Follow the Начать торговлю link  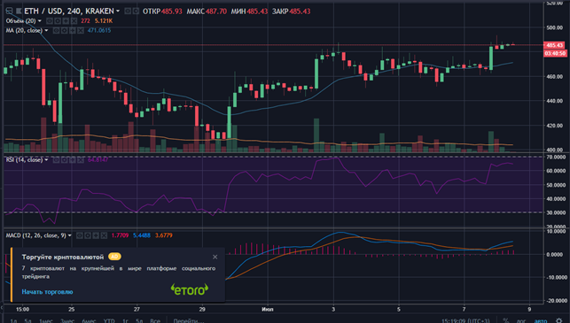tap(47, 292)
